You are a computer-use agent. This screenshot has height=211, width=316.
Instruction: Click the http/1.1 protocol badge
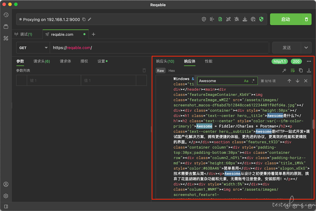click(x=279, y=61)
